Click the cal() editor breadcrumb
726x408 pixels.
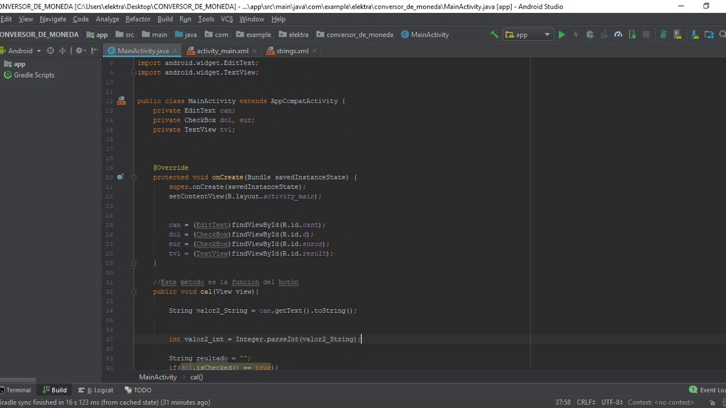(196, 377)
